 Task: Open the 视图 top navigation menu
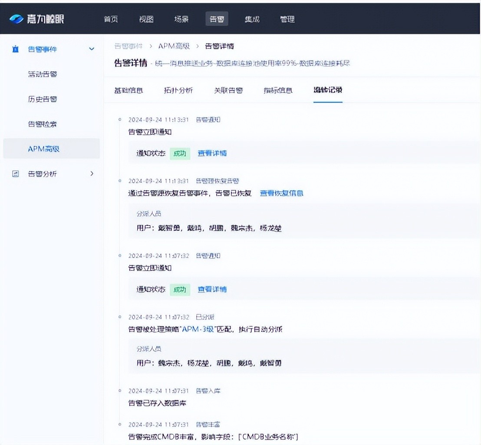[x=146, y=19]
